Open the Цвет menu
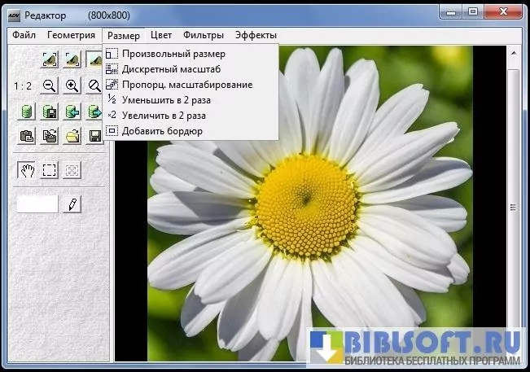530x372 pixels. click(161, 35)
